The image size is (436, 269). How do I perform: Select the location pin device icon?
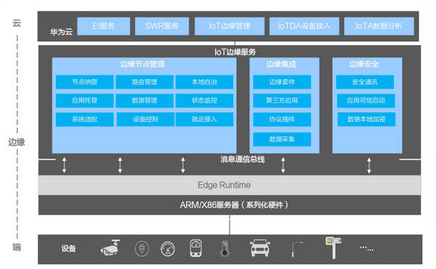[x=142, y=249]
